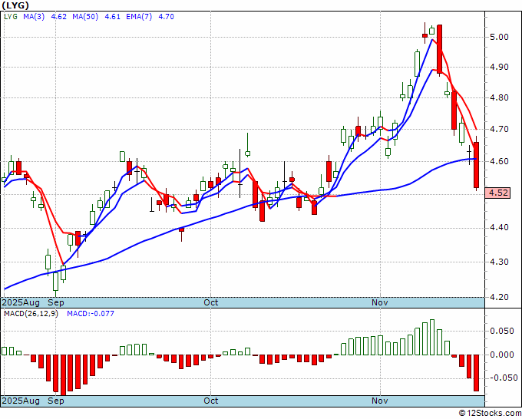The image size is (522, 419).
Task: Click the MACD:-0.077 value readout
Action: [91, 314]
